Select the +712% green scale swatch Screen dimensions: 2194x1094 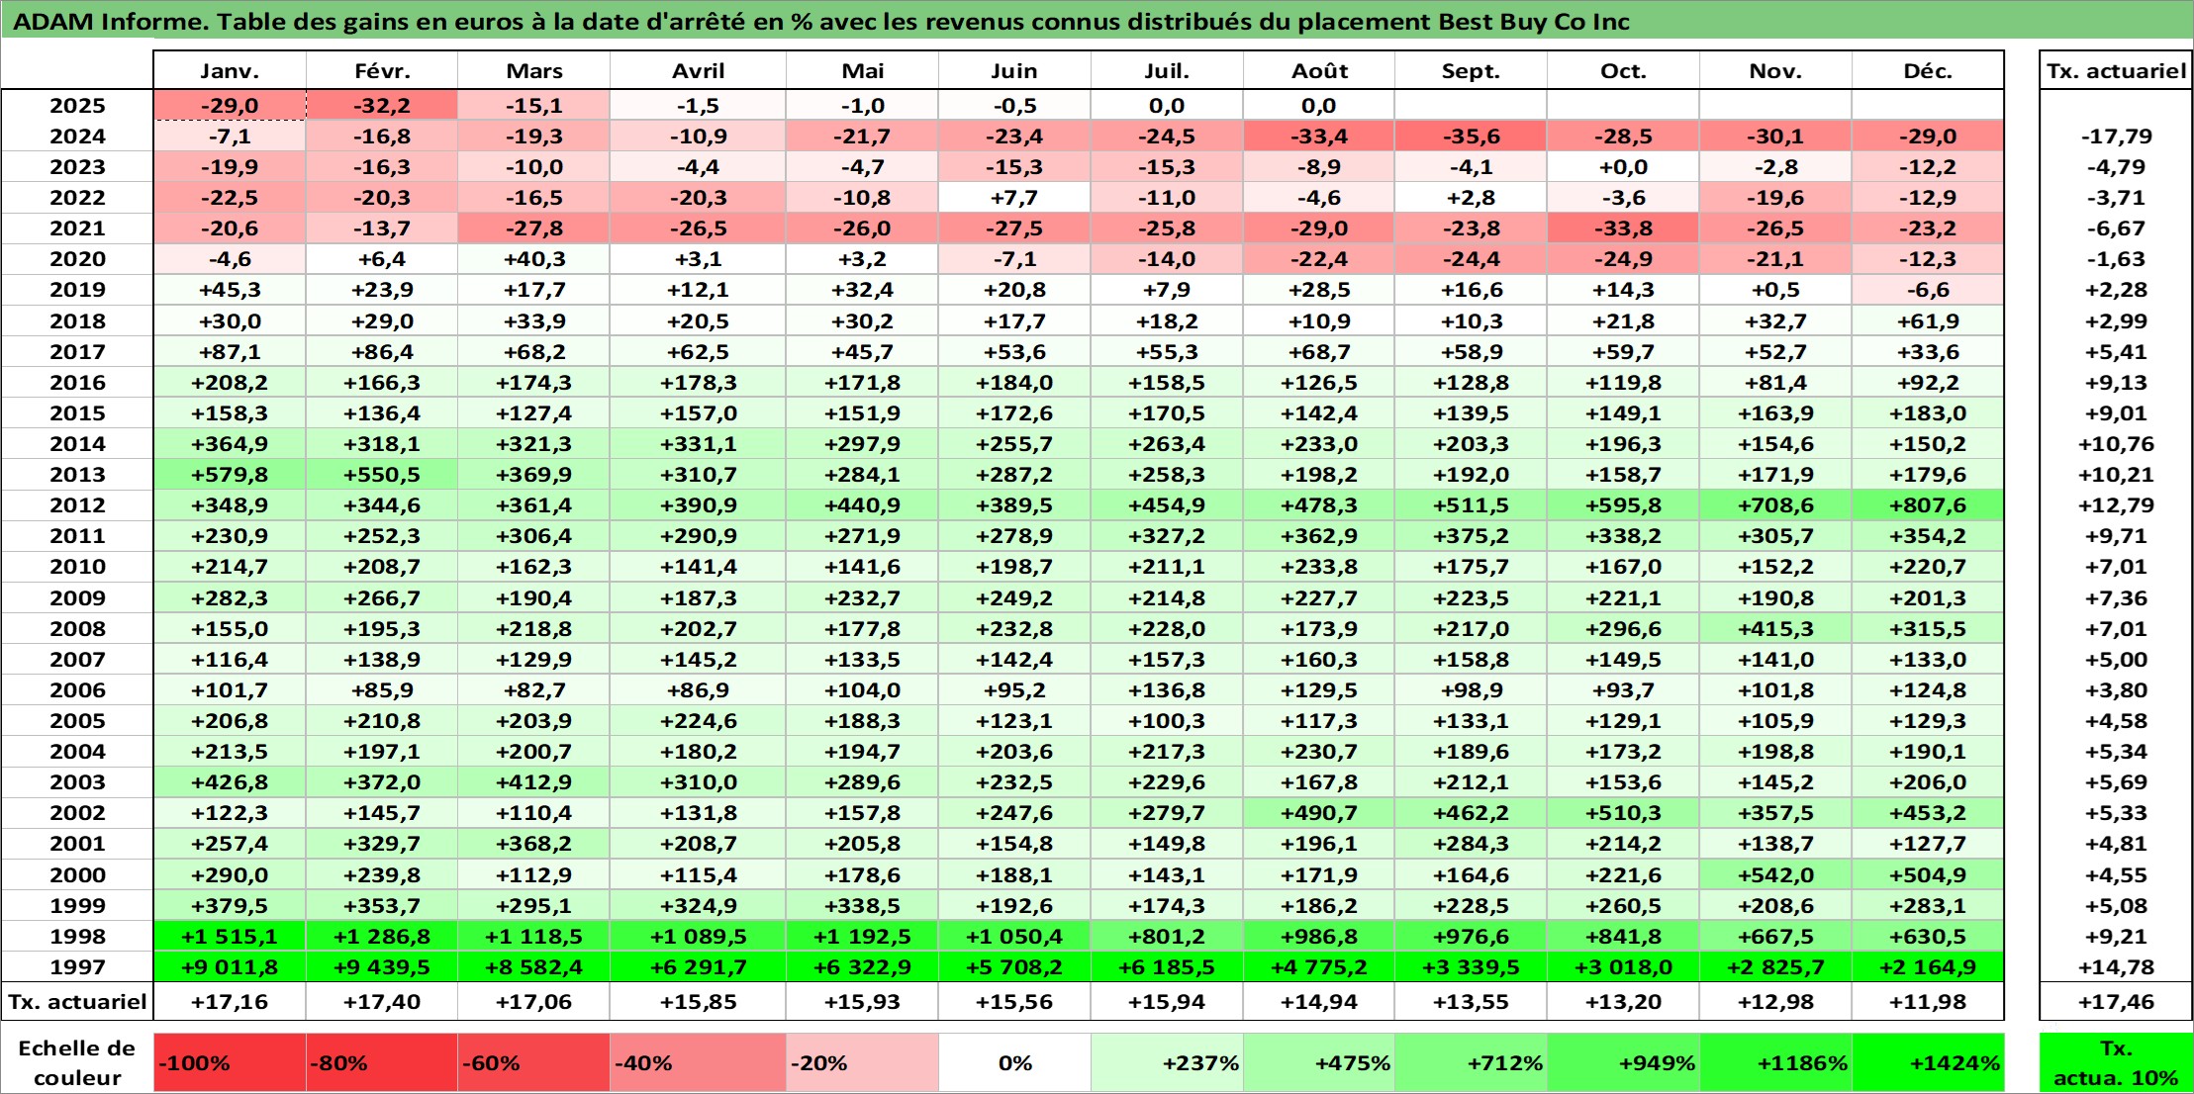(1471, 1062)
